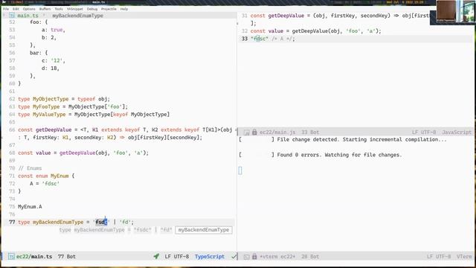Click main.ts in the header breadcrumb
The width and height of the screenshot is (476, 268).
tap(28, 16)
